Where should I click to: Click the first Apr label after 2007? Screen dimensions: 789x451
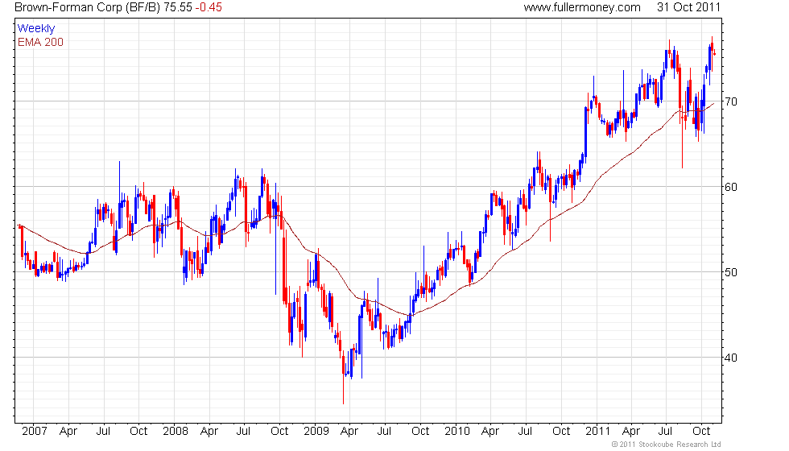point(68,432)
